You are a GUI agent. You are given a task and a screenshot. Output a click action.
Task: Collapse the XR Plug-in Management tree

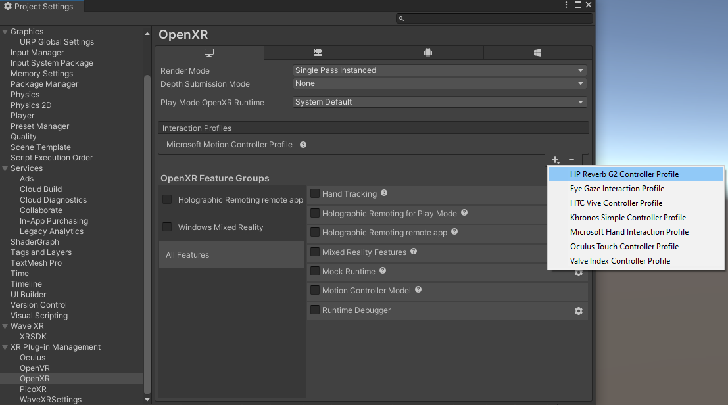5,347
